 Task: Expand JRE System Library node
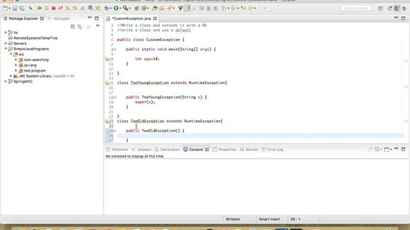click(x=11, y=76)
